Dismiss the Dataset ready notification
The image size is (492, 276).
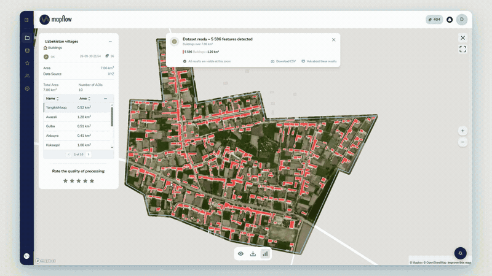(333, 40)
